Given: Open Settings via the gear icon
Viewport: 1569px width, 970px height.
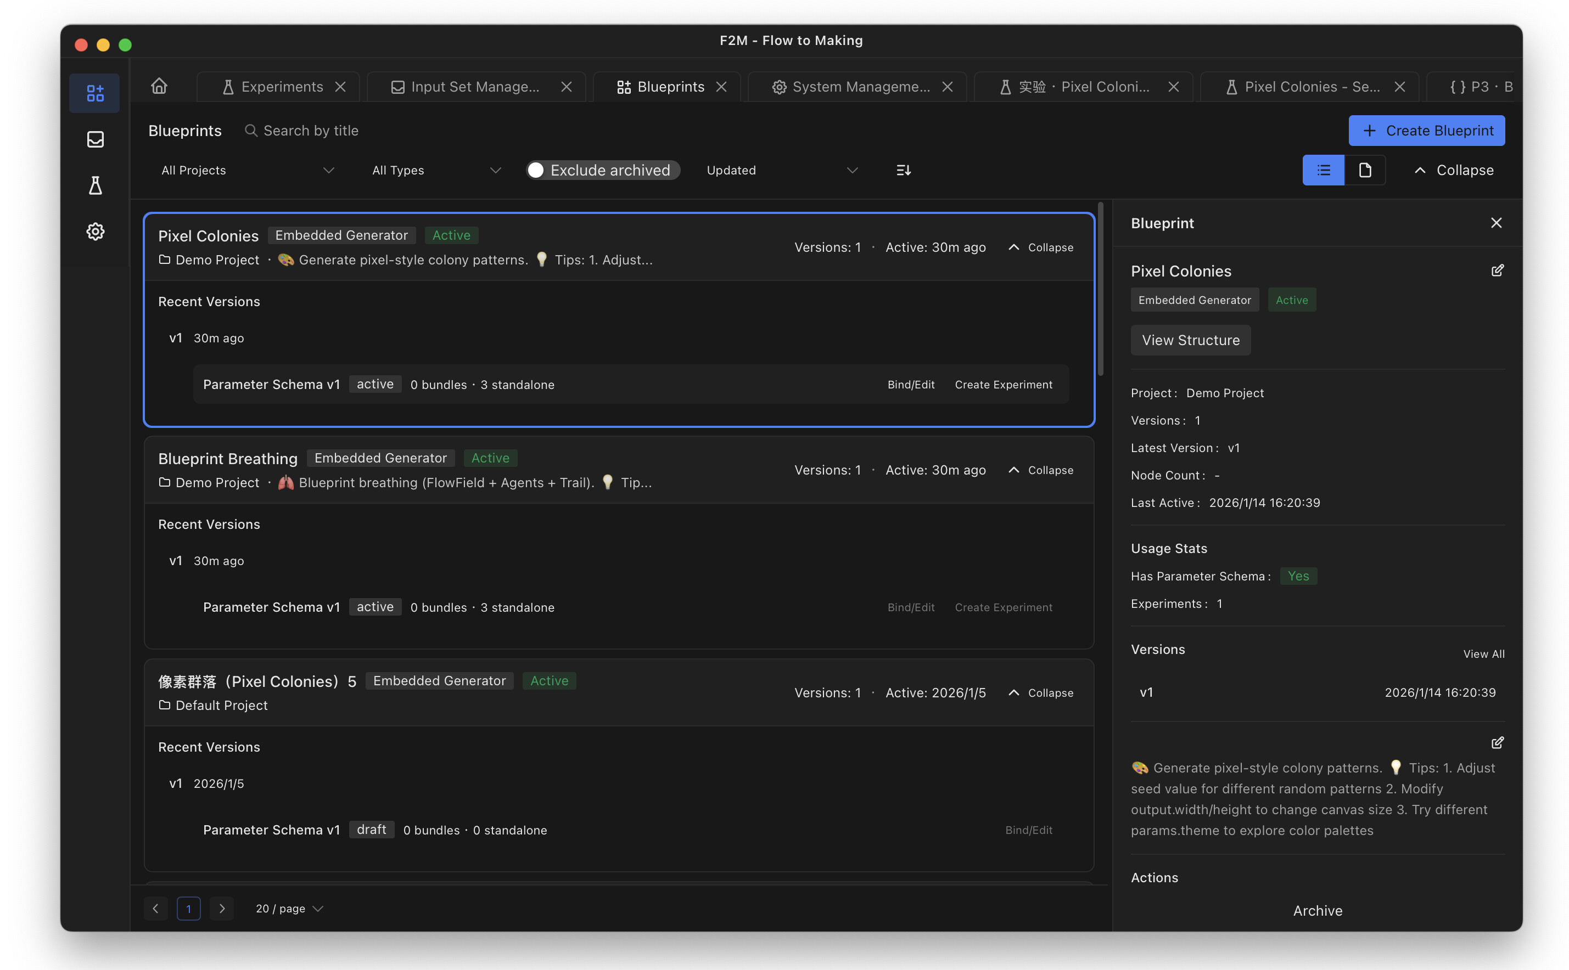Looking at the screenshot, I should tap(94, 232).
